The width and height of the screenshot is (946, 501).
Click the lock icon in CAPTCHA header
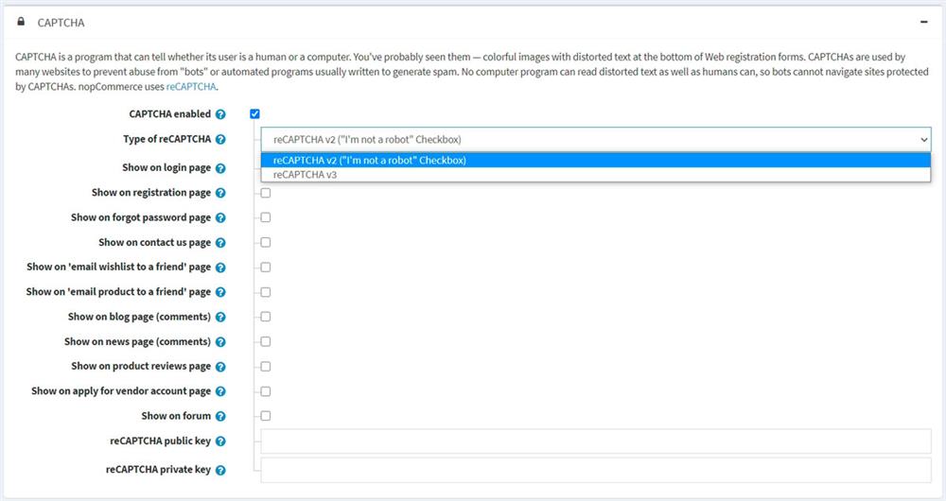[21, 21]
